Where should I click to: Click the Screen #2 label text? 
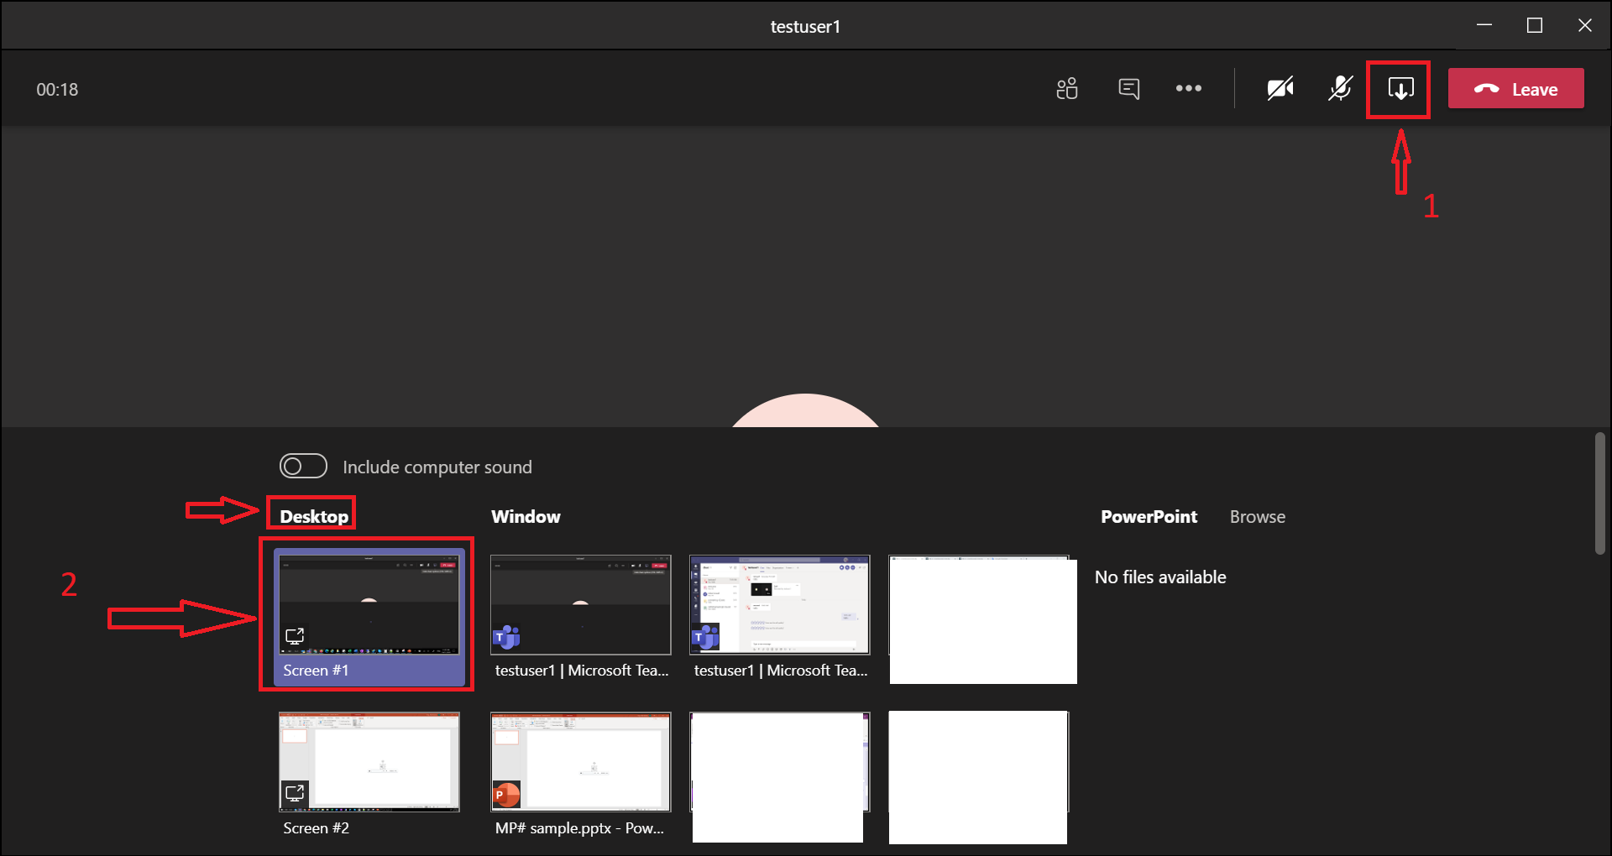pyautogui.click(x=316, y=828)
